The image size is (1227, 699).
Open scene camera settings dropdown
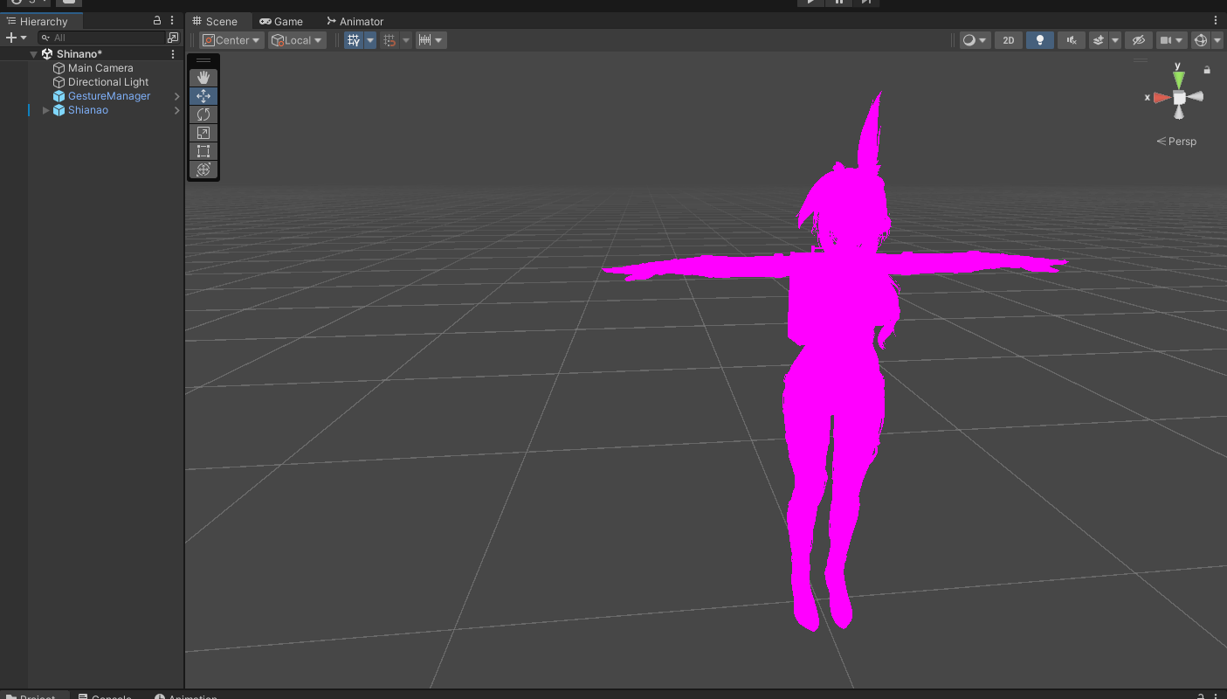(x=1171, y=40)
